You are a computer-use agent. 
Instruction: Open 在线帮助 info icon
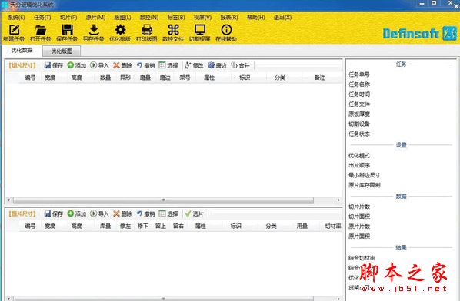[x=226, y=30]
